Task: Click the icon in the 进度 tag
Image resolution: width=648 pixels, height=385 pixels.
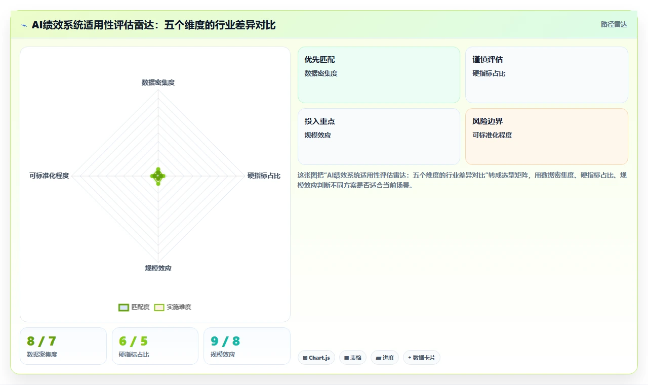Action: click(378, 358)
